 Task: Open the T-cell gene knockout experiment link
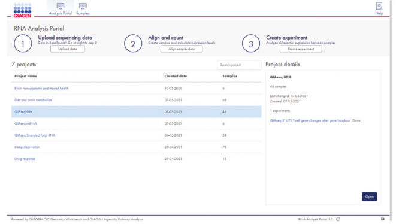click(x=310, y=120)
